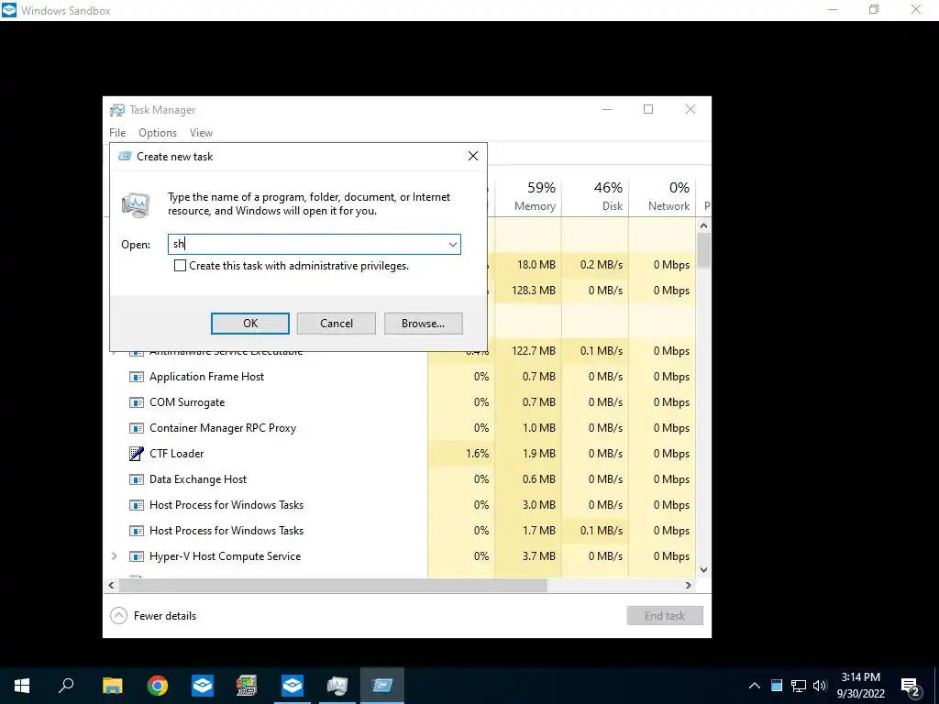Click CTF Loader's 1.6% CPU value
Image resolution: width=939 pixels, height=704 pixels.
(477, 454)
